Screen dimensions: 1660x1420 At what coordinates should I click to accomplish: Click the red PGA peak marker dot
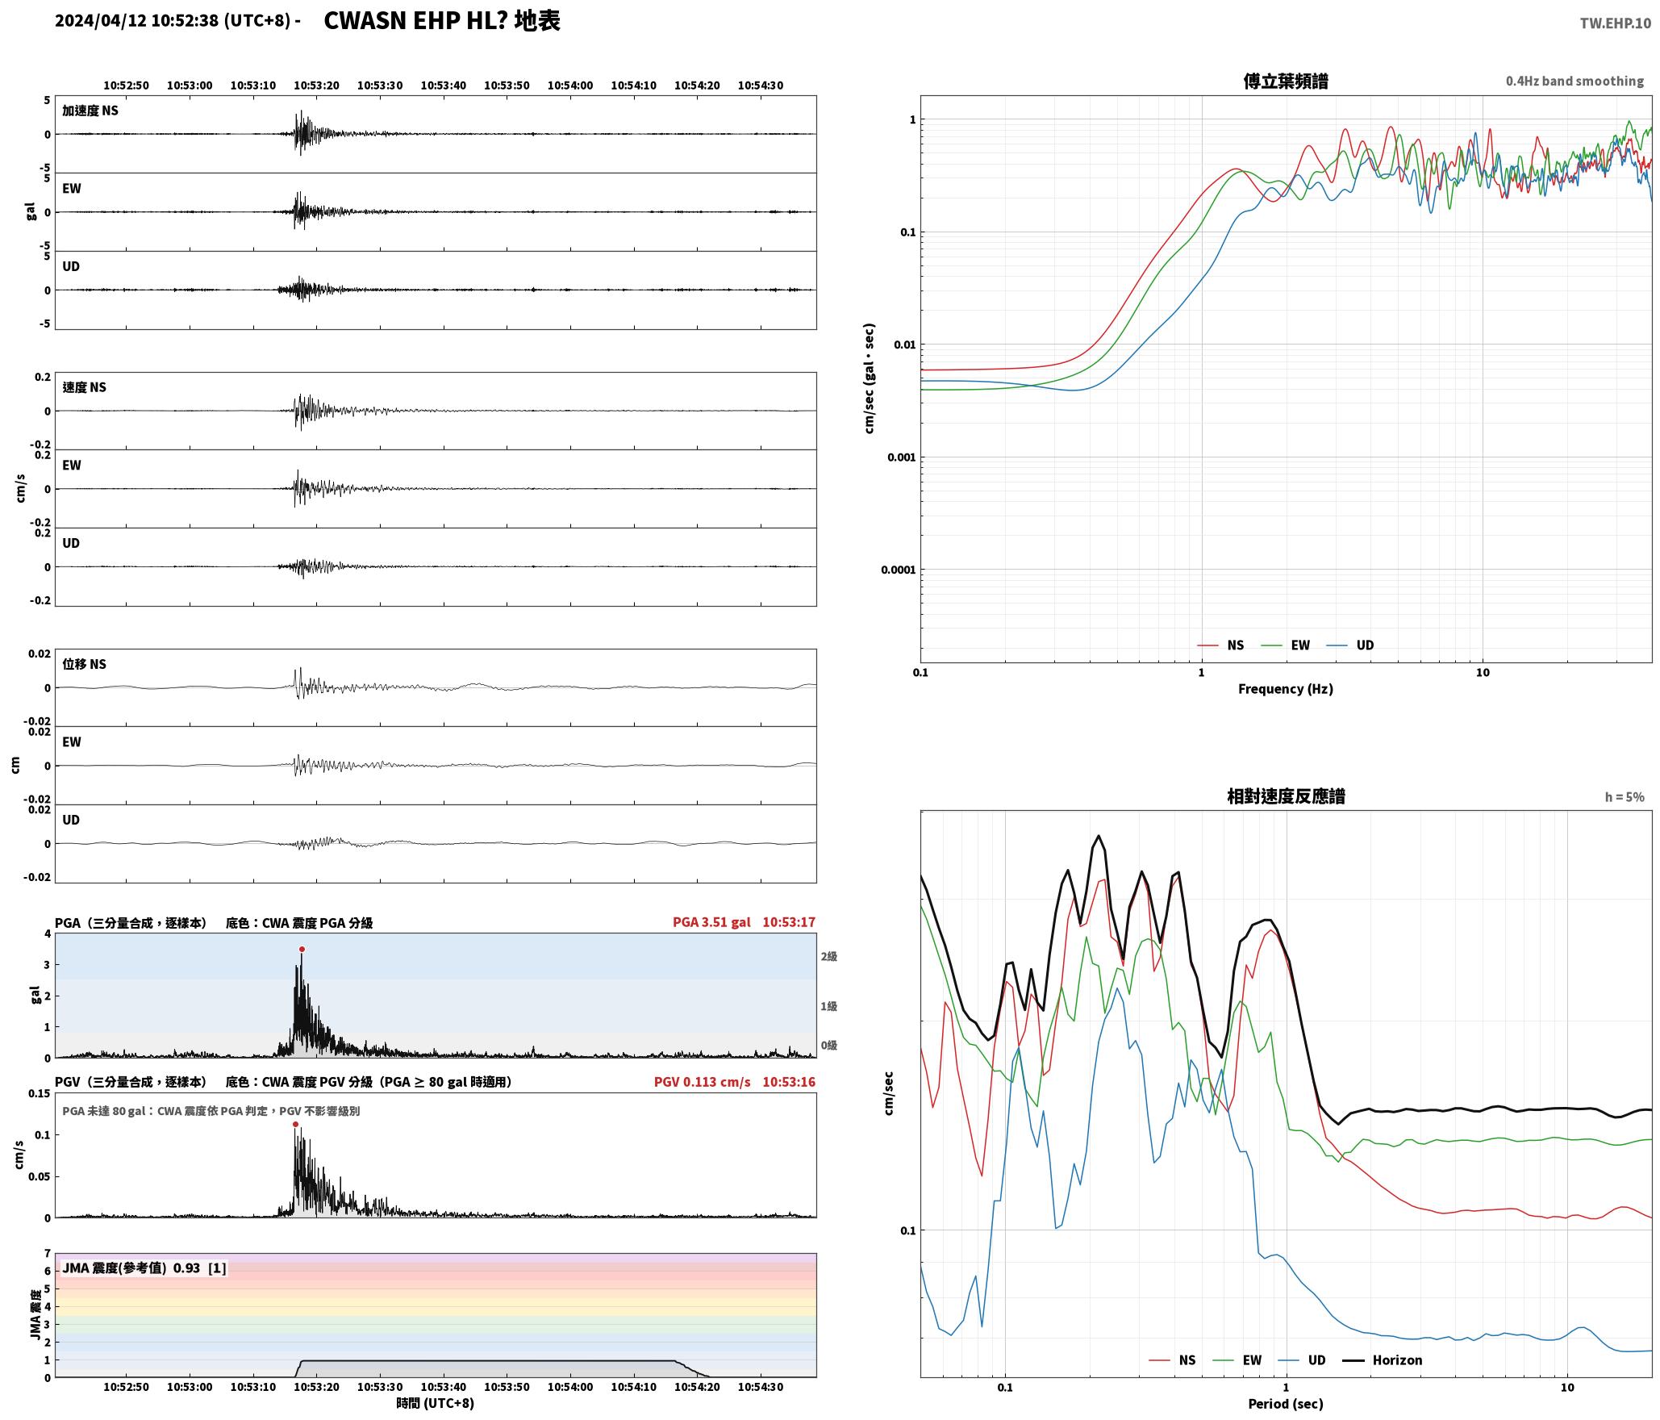click(x=302, y=950)
